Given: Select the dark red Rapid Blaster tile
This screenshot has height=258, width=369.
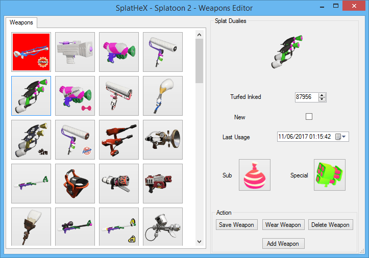Looking at the screenshot, I should click(163, 184).
